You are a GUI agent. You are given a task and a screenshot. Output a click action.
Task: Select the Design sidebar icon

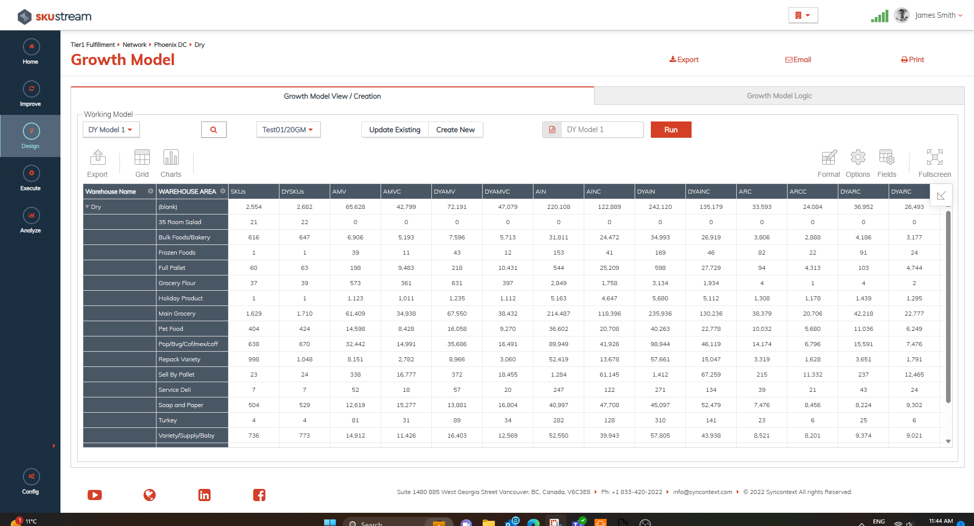[31, 131]
